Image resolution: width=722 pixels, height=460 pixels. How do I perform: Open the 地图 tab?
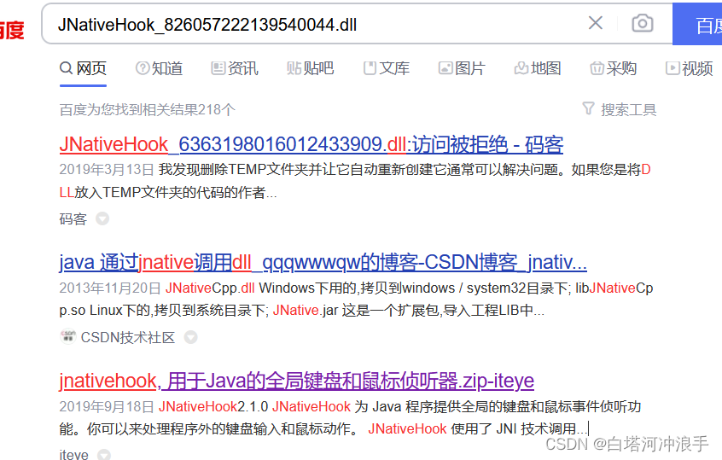538,68
